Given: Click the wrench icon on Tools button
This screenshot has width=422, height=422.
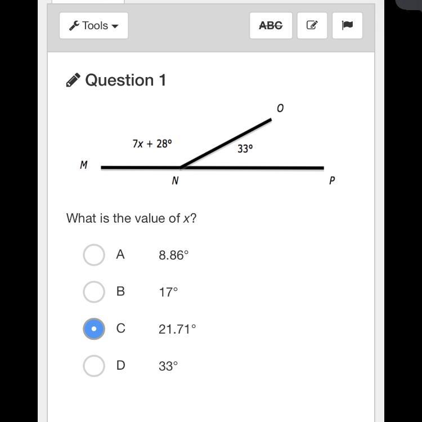Looking at the screenshot, I should [x=74, y=25].
